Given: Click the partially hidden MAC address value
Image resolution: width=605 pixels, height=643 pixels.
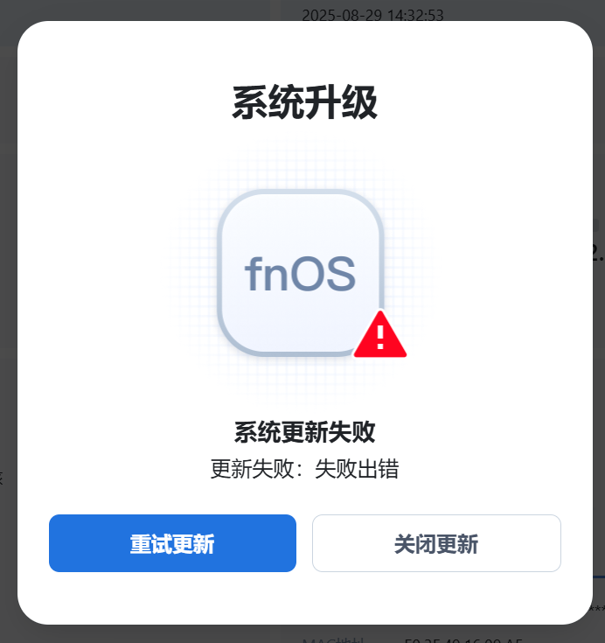Looking at the screenshot, I should point(463,640).
